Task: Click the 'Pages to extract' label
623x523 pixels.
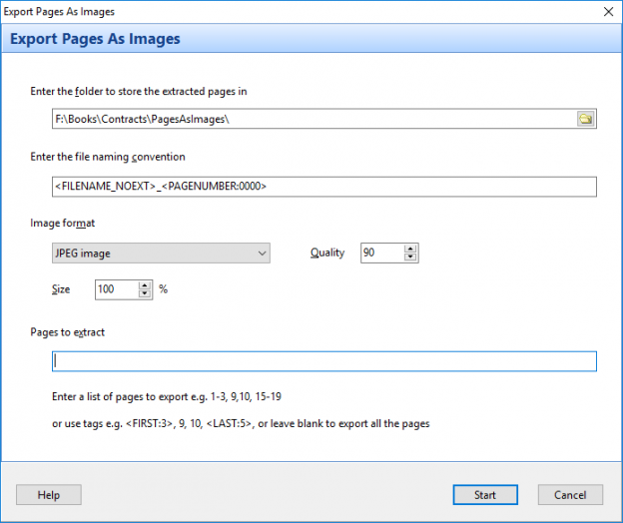Action: click(68, 332)
